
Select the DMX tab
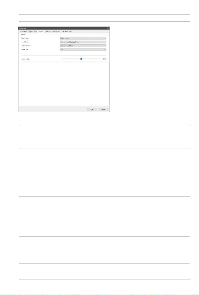[x=35, y=32]
